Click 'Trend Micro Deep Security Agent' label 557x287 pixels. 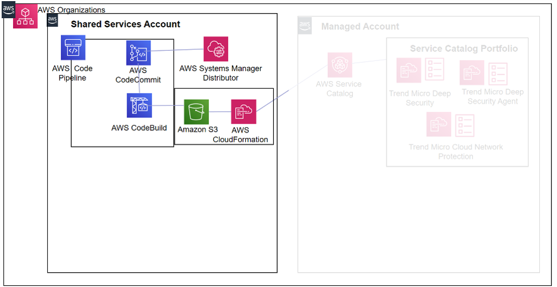click(493, 96)
